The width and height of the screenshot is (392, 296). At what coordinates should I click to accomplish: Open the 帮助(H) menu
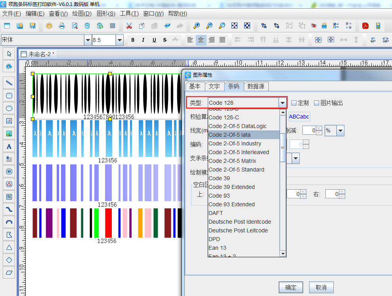coord(178,14)
